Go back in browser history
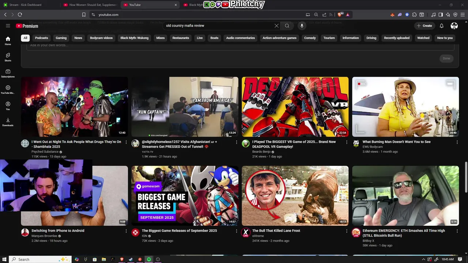Viewport: 468px width, 263px height. pos(5,15)
